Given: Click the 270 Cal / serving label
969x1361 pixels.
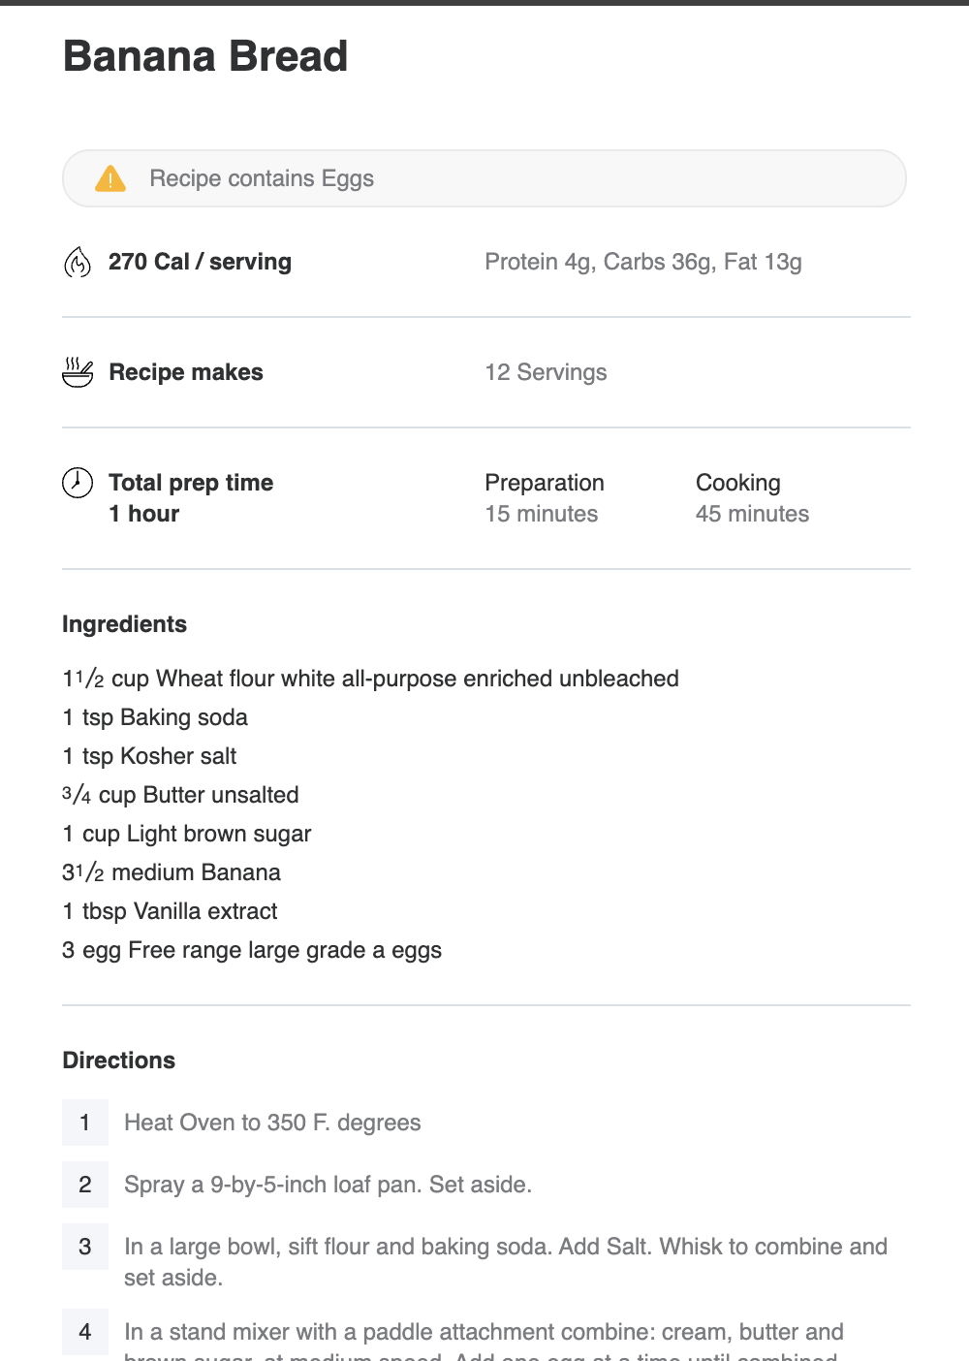Looking at the screenshot, I should point(200,262).
